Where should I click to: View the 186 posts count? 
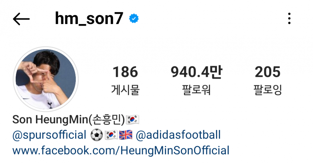pos(126,72)
